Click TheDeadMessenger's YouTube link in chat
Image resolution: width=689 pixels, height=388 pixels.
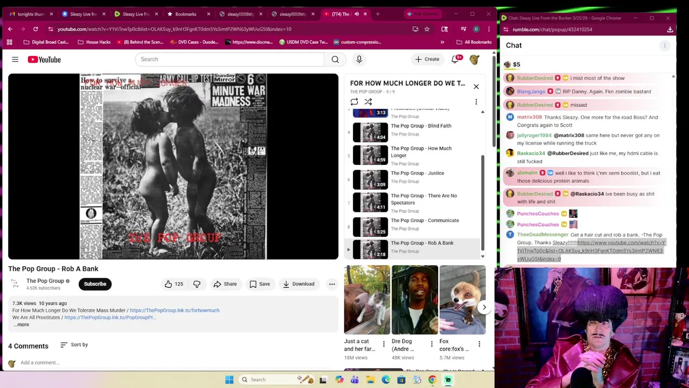tap(590, 251)
